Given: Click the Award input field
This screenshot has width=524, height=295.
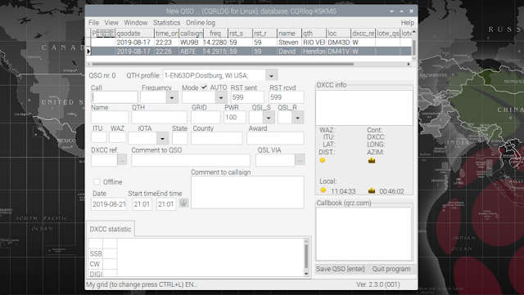Looking at the screenshot, I should click(x=275, y=138).
